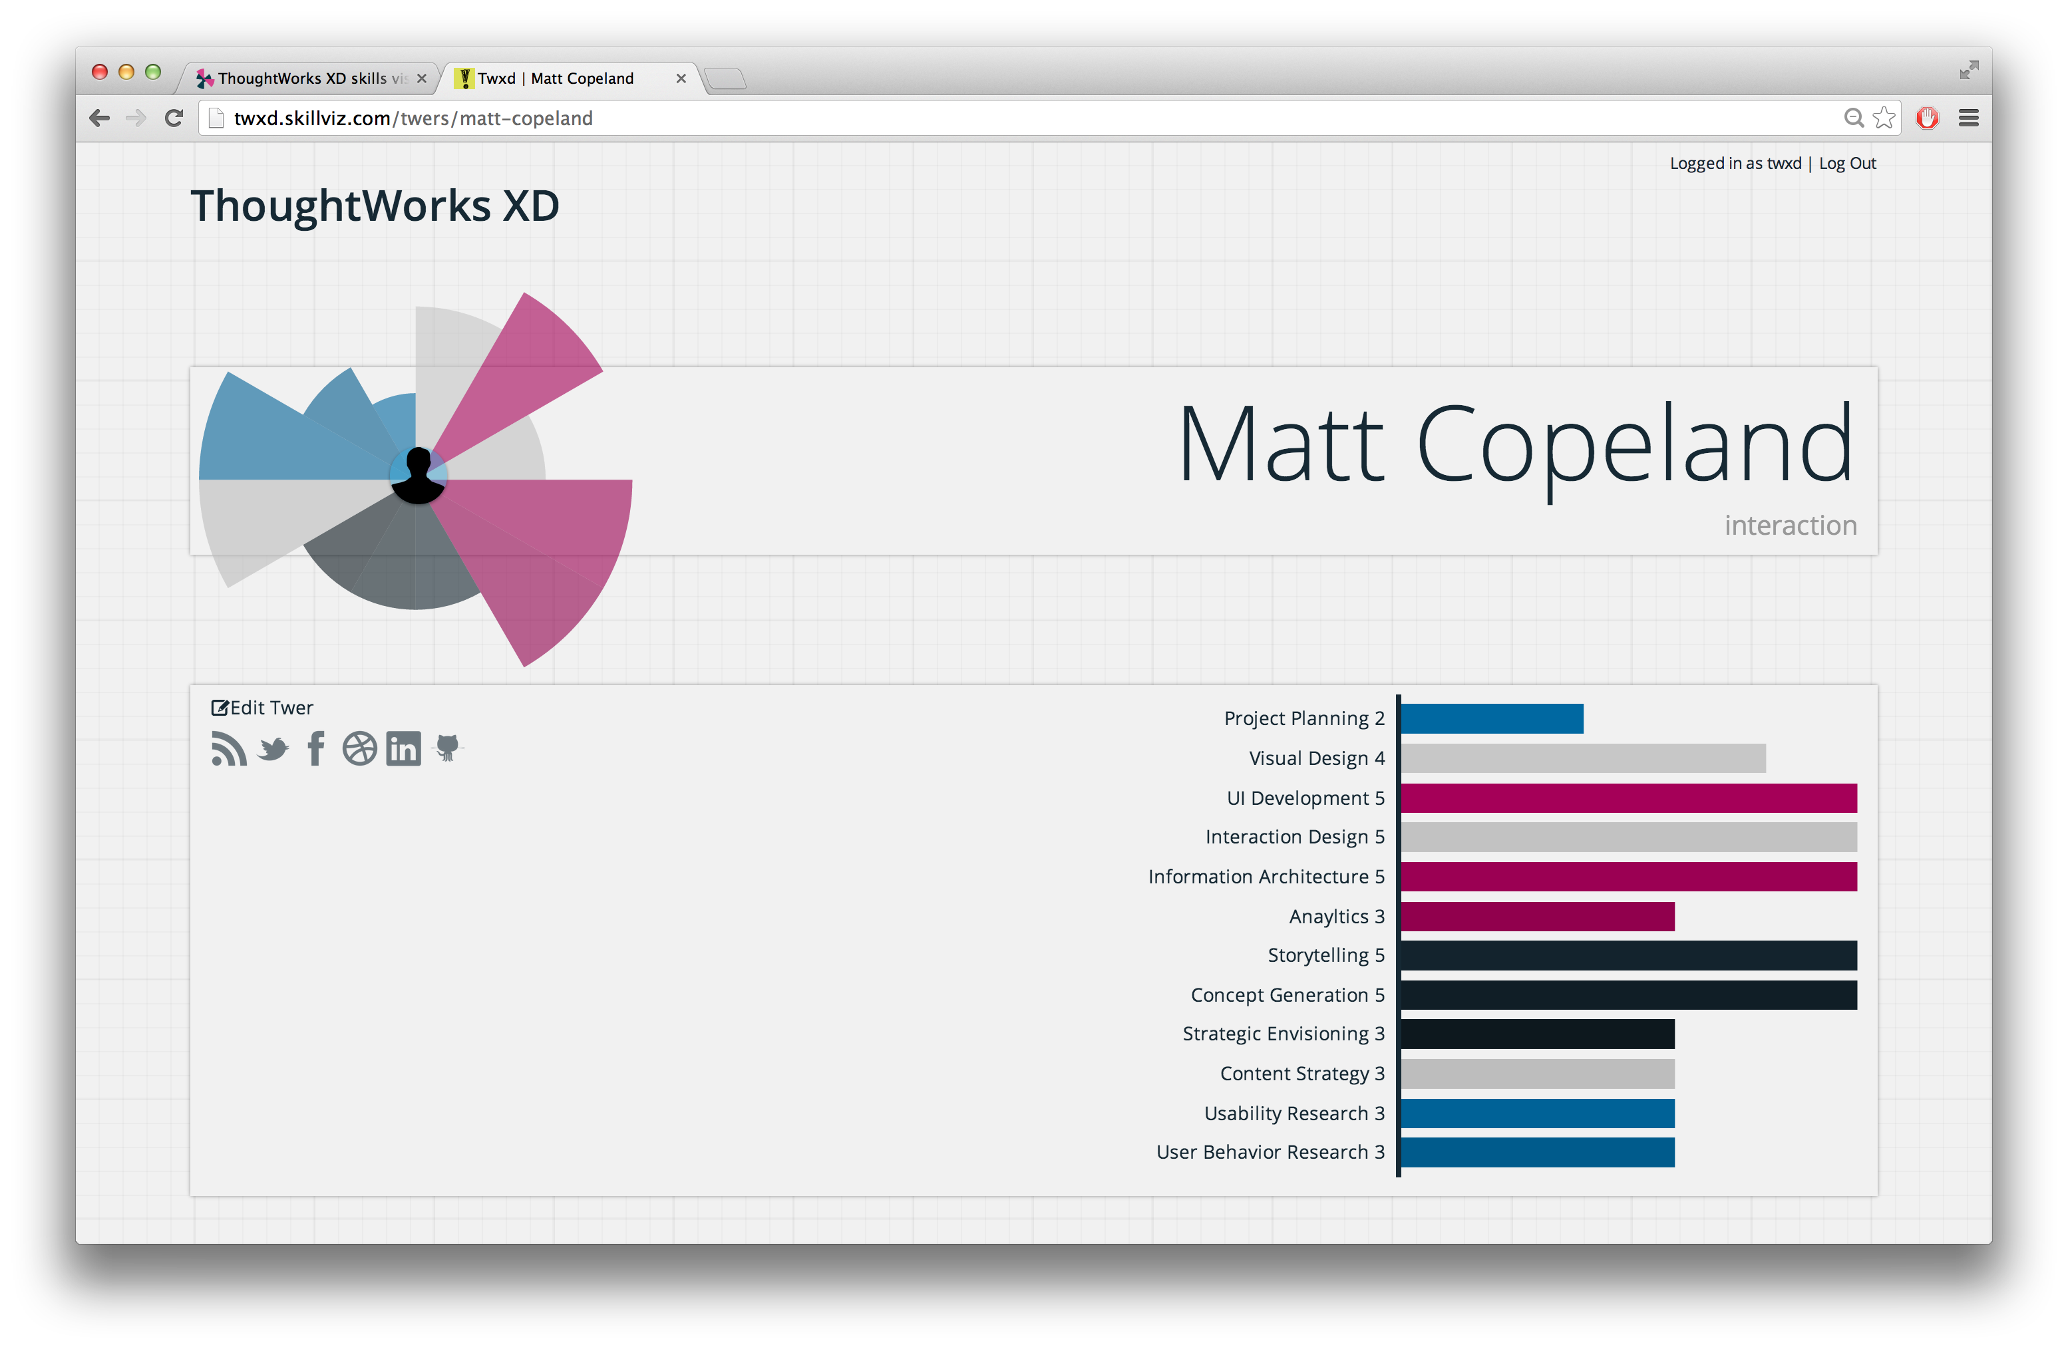Viewport: 2068px width, 1349px height.
Task: Click the ThoughtWorks XD heading
Action: pyautogui.click(x=375, y=206)
